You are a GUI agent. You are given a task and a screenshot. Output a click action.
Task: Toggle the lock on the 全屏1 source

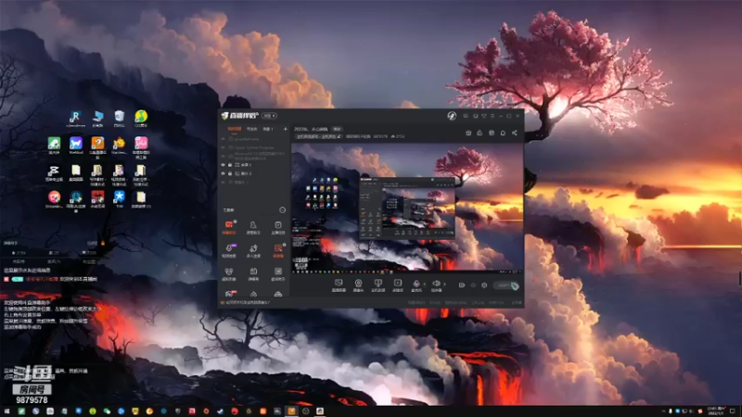[x=230, y=165]
